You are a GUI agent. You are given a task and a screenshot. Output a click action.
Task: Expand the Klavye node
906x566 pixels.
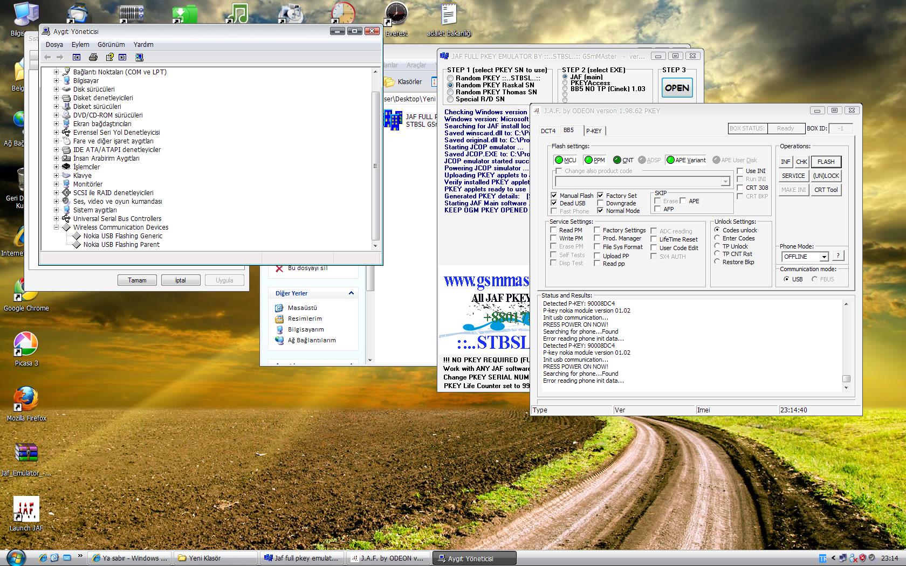point(56,175)
